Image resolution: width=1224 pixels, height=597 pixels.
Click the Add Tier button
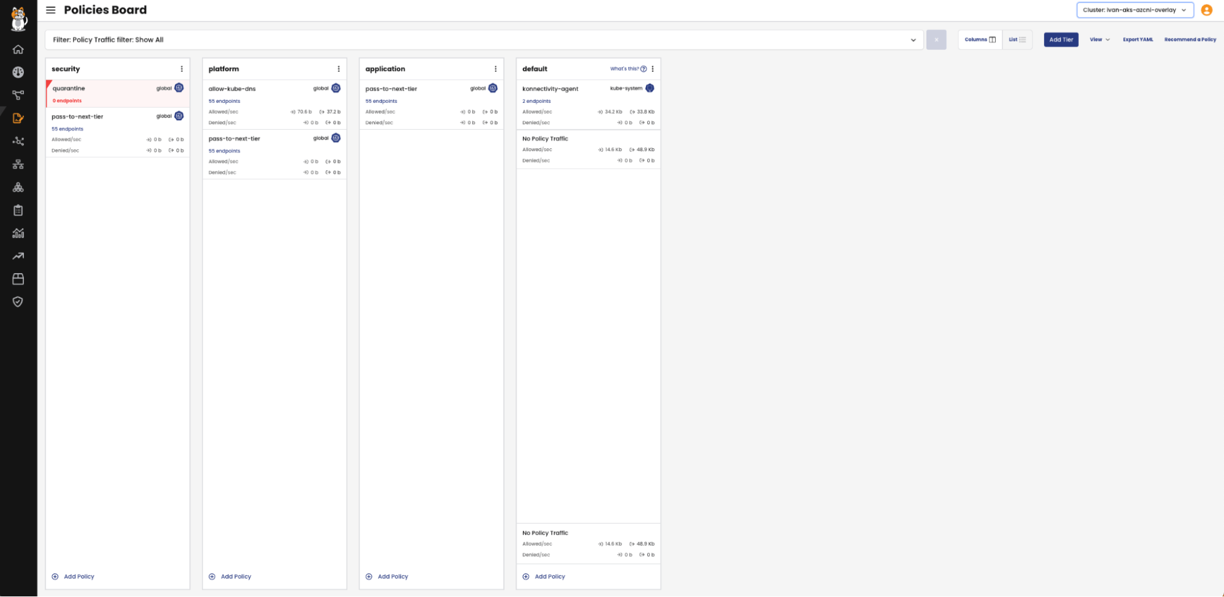click(1061, 40)
